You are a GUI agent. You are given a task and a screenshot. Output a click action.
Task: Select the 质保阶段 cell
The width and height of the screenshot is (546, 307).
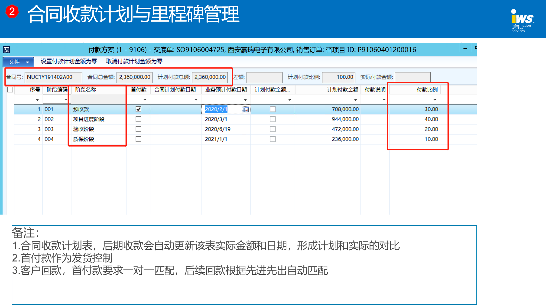[x=99, y=139]
